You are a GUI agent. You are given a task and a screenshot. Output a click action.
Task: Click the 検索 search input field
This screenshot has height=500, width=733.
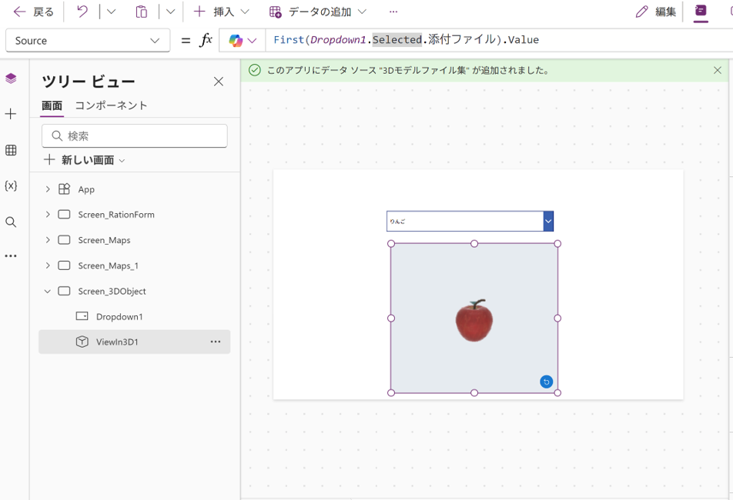coord(135,136)
